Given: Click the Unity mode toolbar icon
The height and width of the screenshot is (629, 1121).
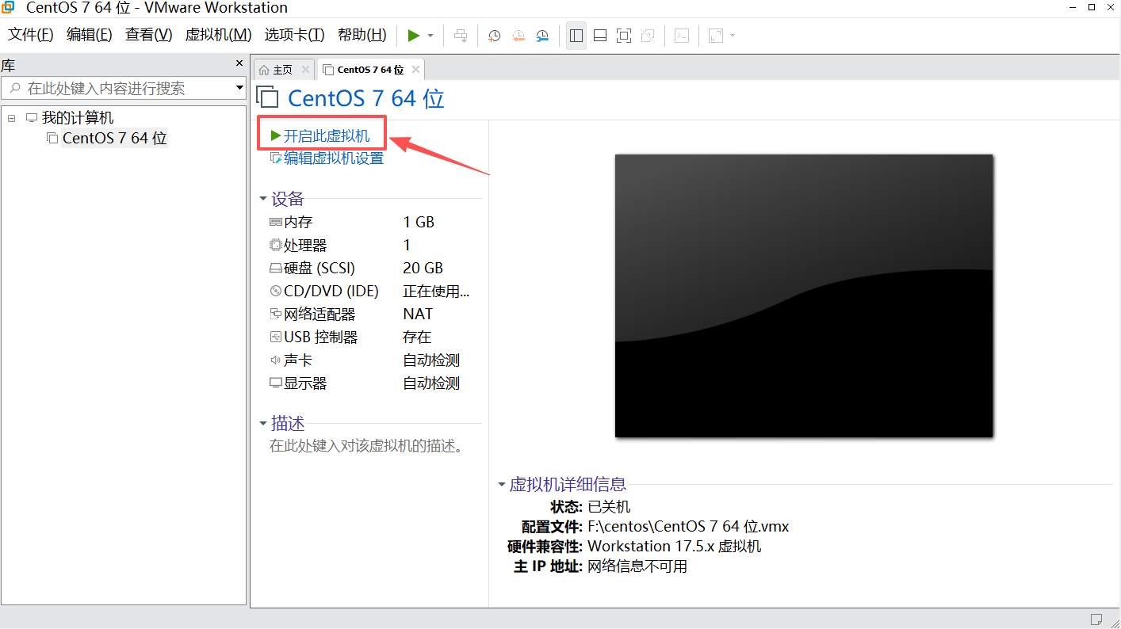Looking at the screenshot, I should point(648,36).
